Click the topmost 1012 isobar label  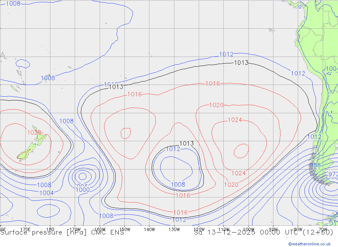point(226,54)
